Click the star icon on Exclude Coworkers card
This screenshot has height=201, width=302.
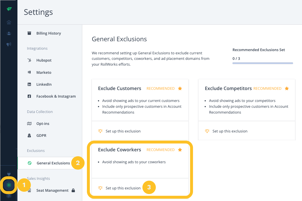[180, 150]
